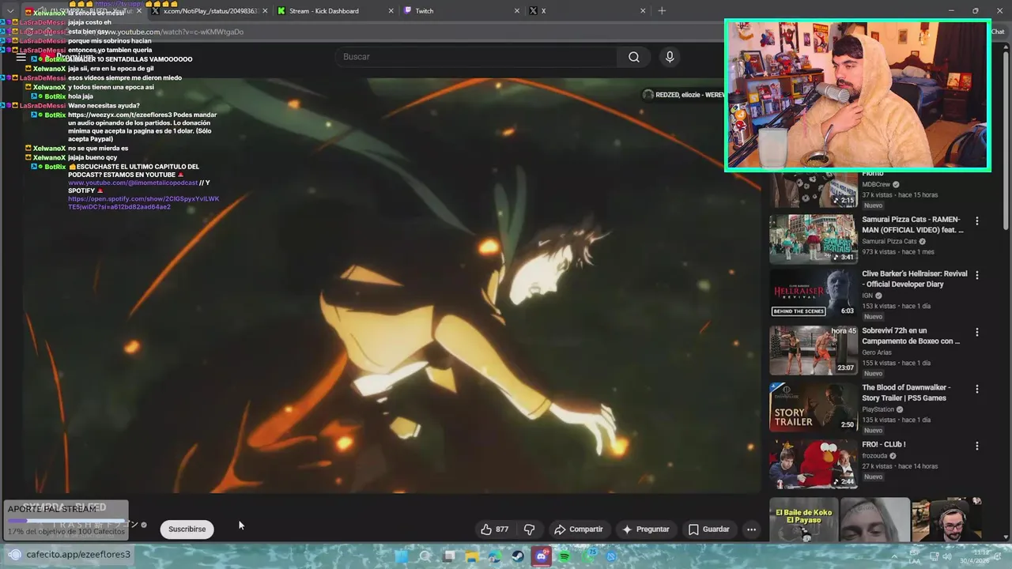The height and width of the screenshot is (569, 1012).
Task: Open the browser tab list chevron
Action: tap(10, 11)
